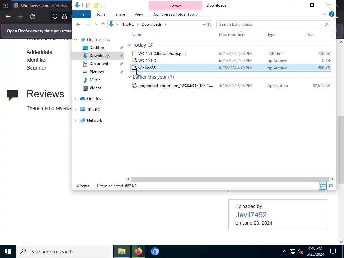
Task: Click the winima85 zip archive icon
Action: [134, 67]
